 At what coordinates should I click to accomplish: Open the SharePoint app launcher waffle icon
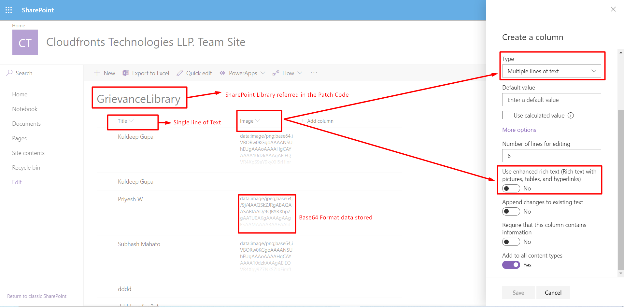click(x=9, y=10)
